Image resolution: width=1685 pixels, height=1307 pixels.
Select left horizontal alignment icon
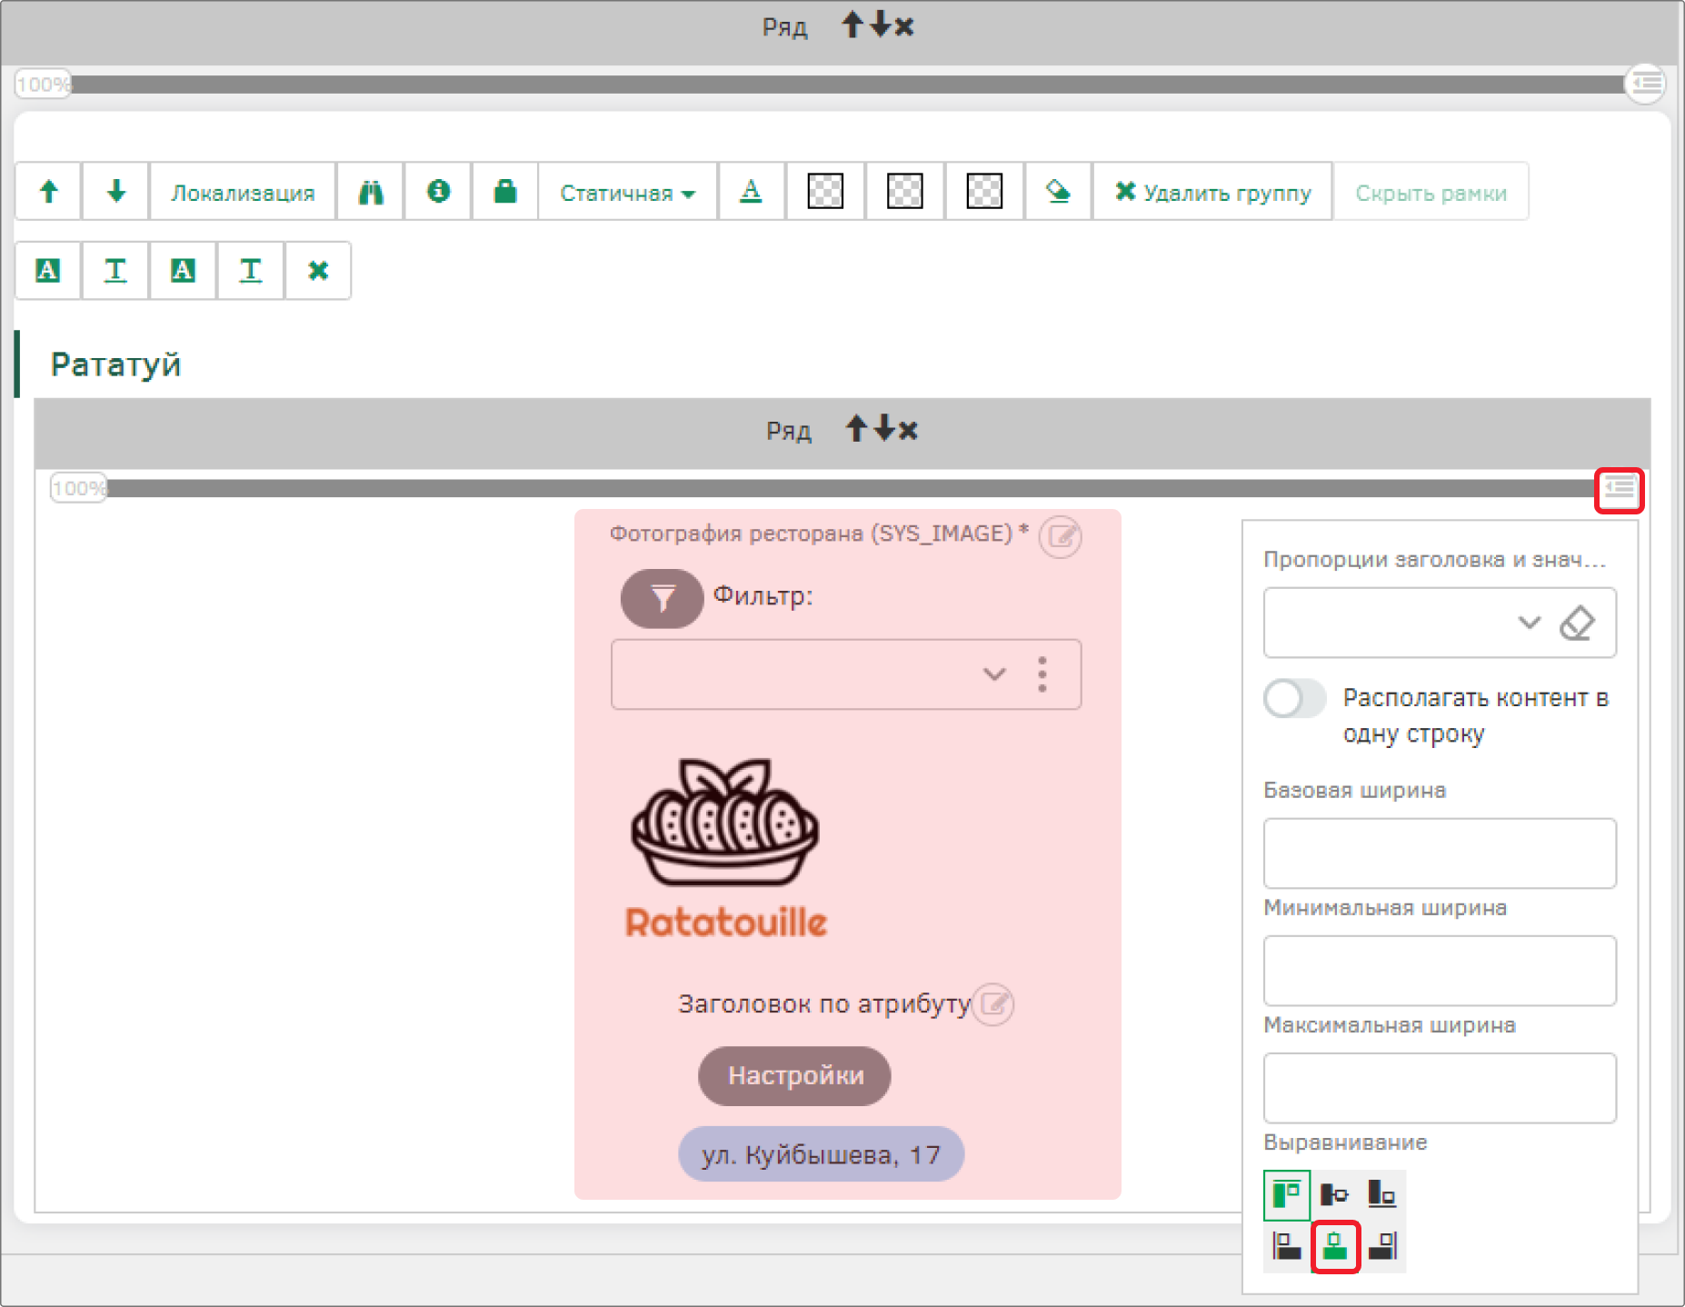click(1287, 1245)
